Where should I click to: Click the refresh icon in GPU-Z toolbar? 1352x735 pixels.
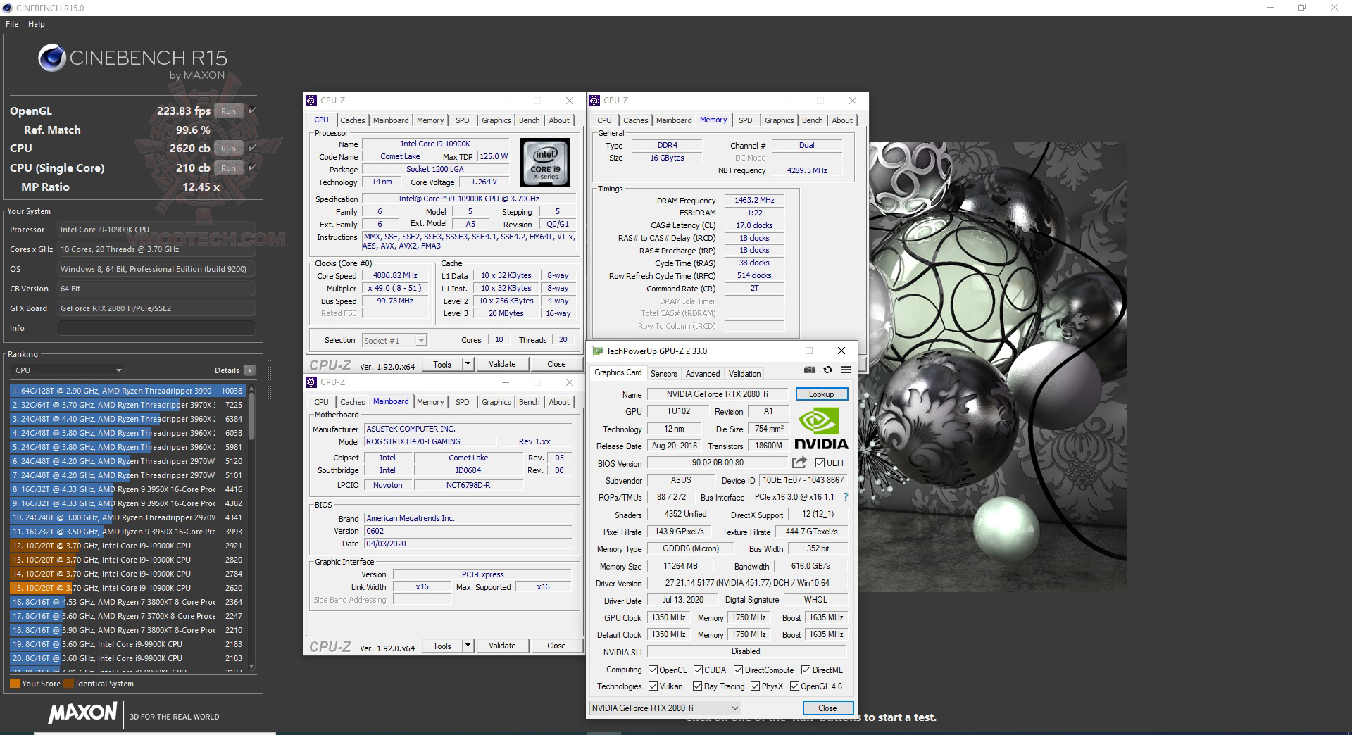click(827, 370)
